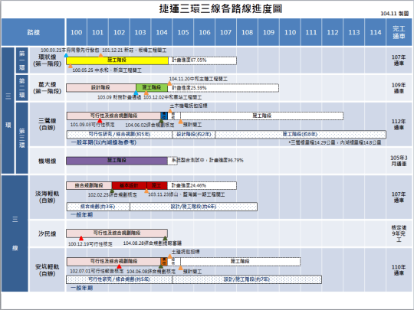Click the 計畫進度24.46% progress text

tap(189, 185)
